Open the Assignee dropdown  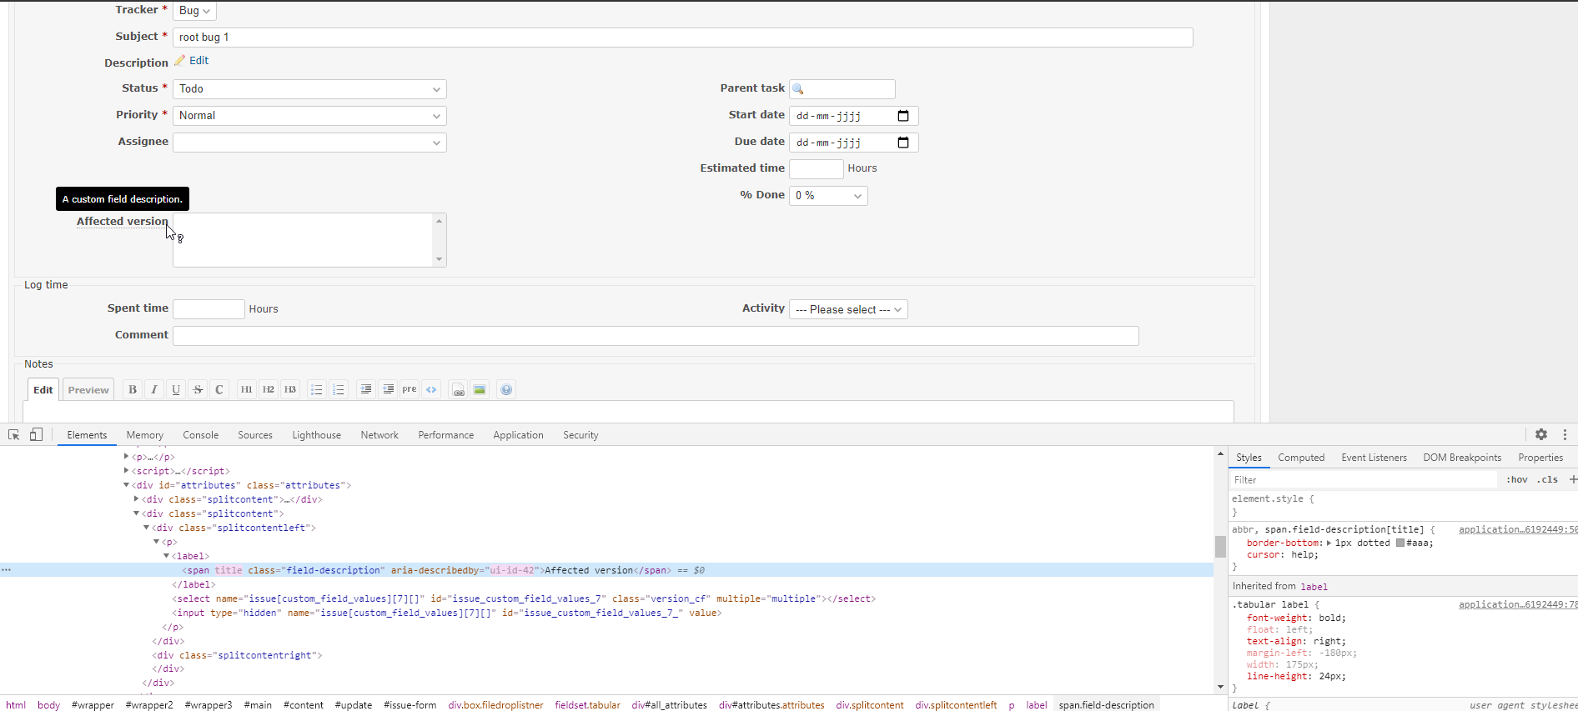[x=309, y=143]
